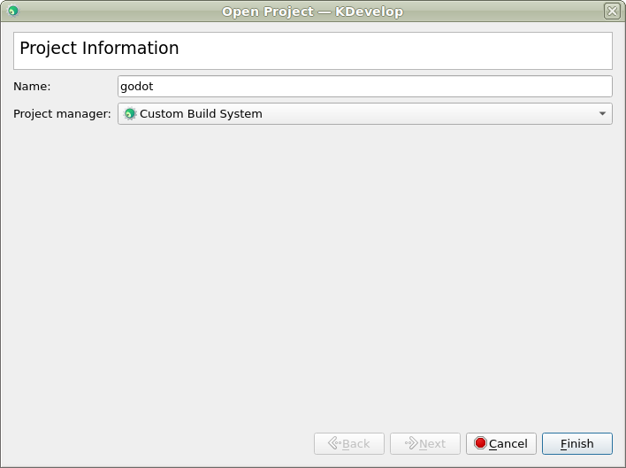Screen dimensions: 626x468
Task: Advance to the next page with Next
Action: (x=424, y=443)
